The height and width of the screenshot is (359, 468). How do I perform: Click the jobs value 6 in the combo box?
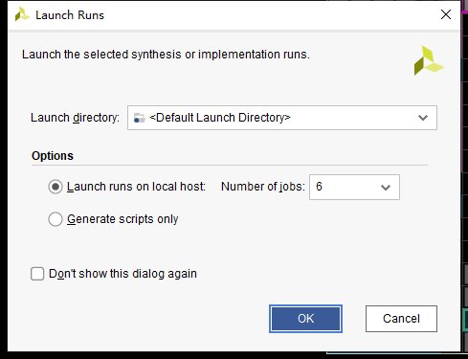click(x=319, y=187)
